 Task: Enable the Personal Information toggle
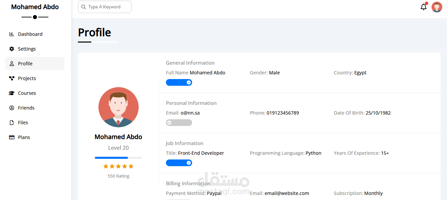click(179, 123)
